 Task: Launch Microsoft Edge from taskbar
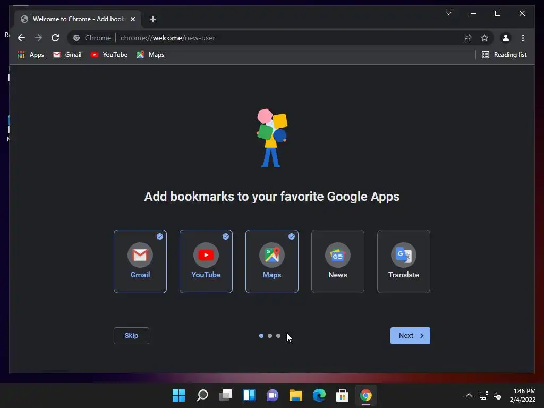coord(319,395)
